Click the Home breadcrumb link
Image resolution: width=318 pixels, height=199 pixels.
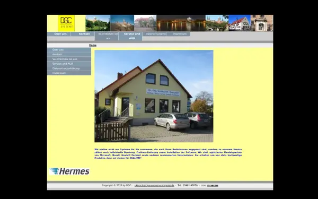93,45
